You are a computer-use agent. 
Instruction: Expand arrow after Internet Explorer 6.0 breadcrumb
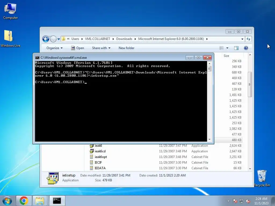(207, 39)
